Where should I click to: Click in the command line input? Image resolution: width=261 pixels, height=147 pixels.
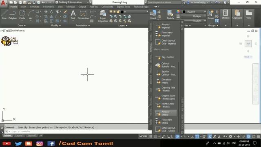click(x=78, y=131)
